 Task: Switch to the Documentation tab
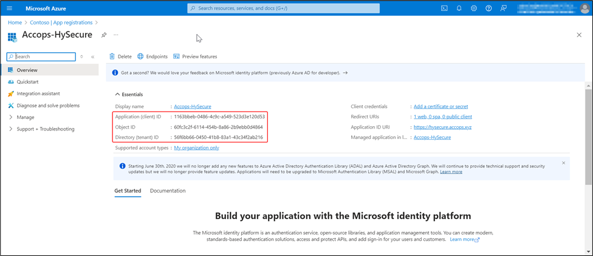(168, 190)
